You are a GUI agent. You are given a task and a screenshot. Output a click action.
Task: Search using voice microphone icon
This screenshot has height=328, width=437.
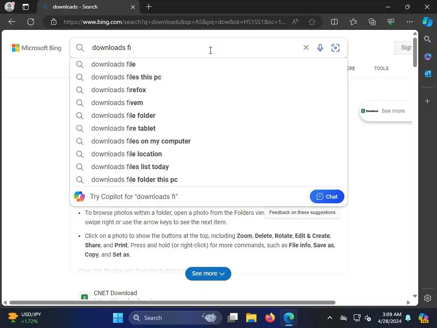pos(320,48)
